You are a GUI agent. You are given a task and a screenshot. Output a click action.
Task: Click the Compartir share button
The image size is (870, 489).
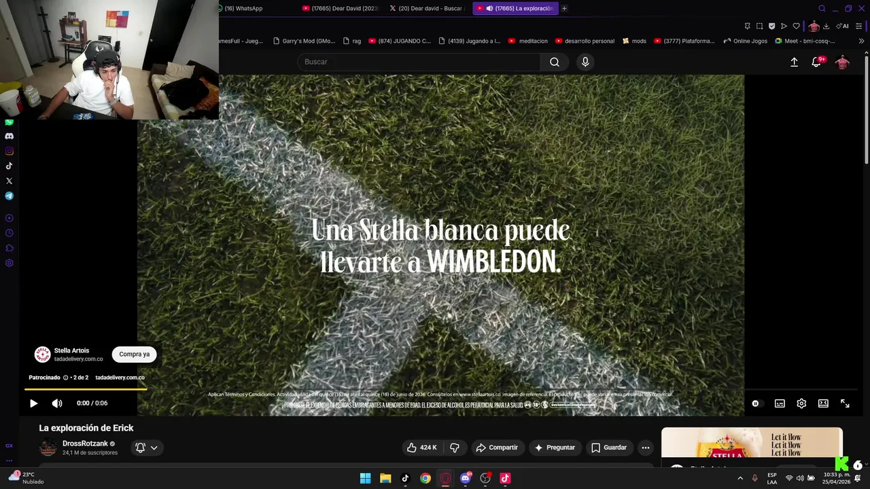pos(497,448)
